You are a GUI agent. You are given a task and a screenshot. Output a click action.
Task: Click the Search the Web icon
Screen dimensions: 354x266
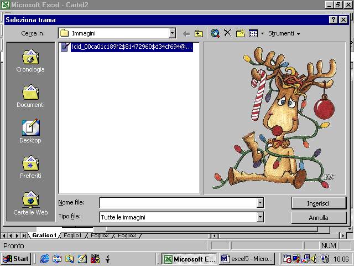pyautogui.click(x=215, y=33)
